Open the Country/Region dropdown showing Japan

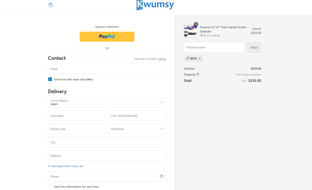tap(107, 102)
